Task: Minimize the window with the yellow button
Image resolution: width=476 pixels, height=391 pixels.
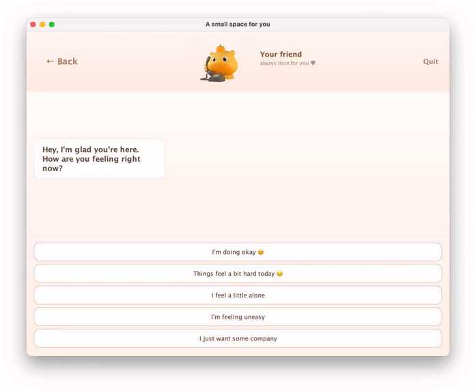Action: click(x=42, y=25)
